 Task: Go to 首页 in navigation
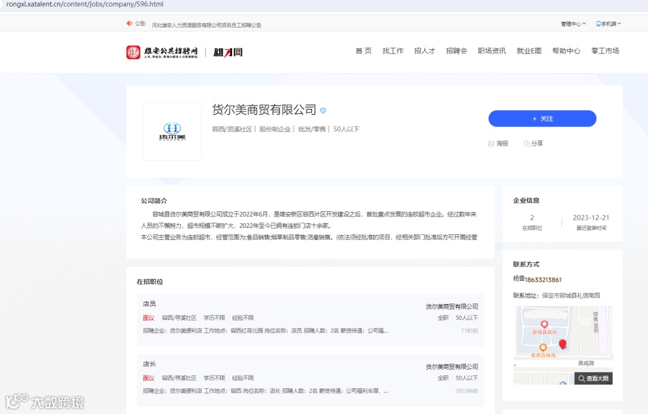pyautogui.click(x=363, y=51)
